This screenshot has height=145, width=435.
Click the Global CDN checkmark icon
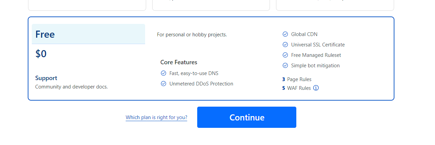pos(285,34)
